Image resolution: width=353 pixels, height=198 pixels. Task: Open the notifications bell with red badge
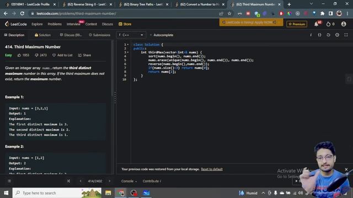click(317, 24)
